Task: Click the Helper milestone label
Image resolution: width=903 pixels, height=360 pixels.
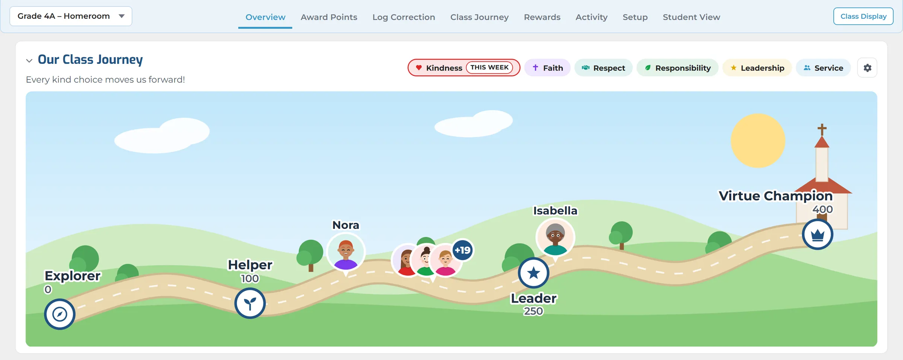Action: point(250,265)
